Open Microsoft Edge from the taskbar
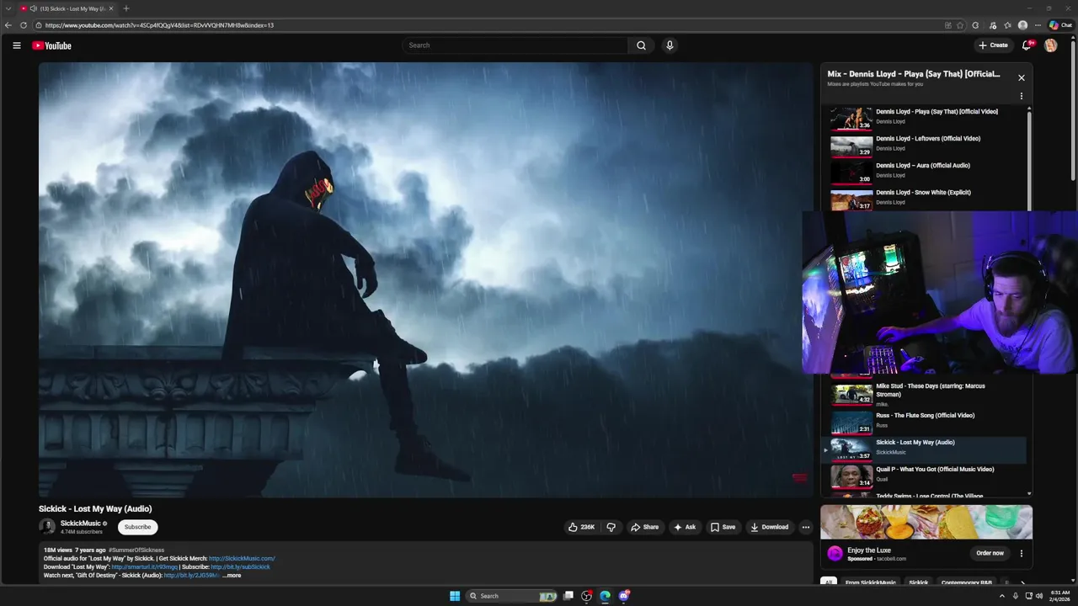 click(x=605, y=596)
